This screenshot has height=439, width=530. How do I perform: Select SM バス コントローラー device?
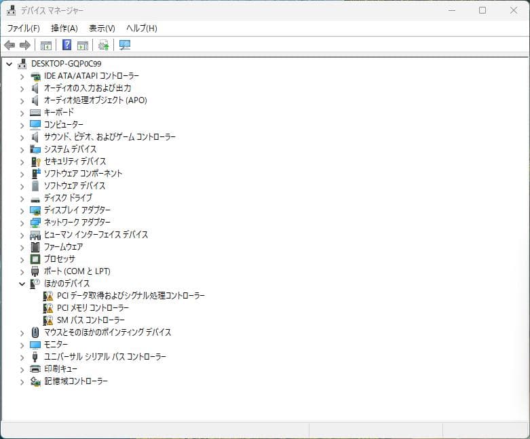click(x=91, y=320)
